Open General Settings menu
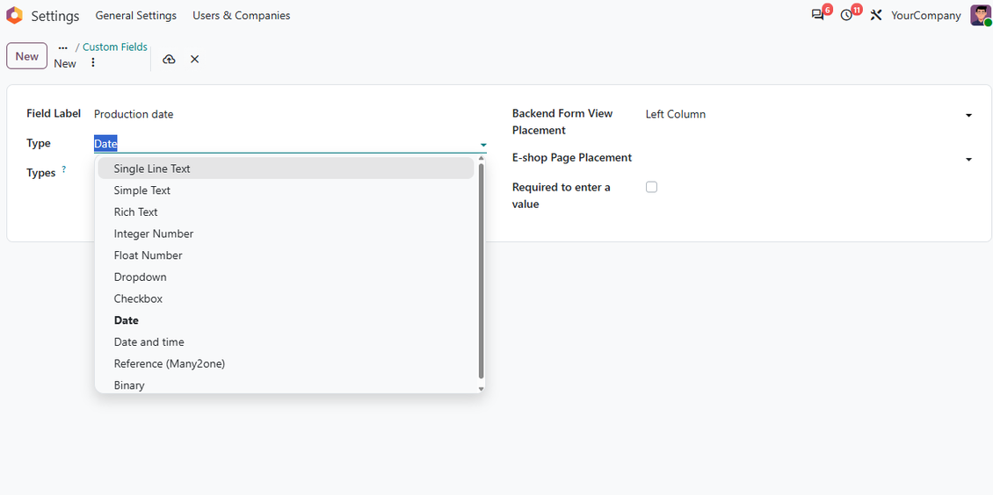Viewport: 993px width, 495px height. pos(136,16)
